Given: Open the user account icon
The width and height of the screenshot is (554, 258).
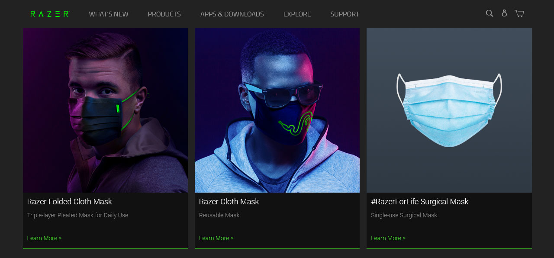Looking at the screenshot, I should pos(504,13).
